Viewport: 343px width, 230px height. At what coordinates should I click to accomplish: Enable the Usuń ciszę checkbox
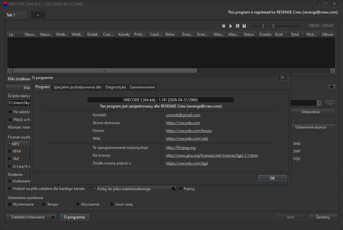pos(112,204)
